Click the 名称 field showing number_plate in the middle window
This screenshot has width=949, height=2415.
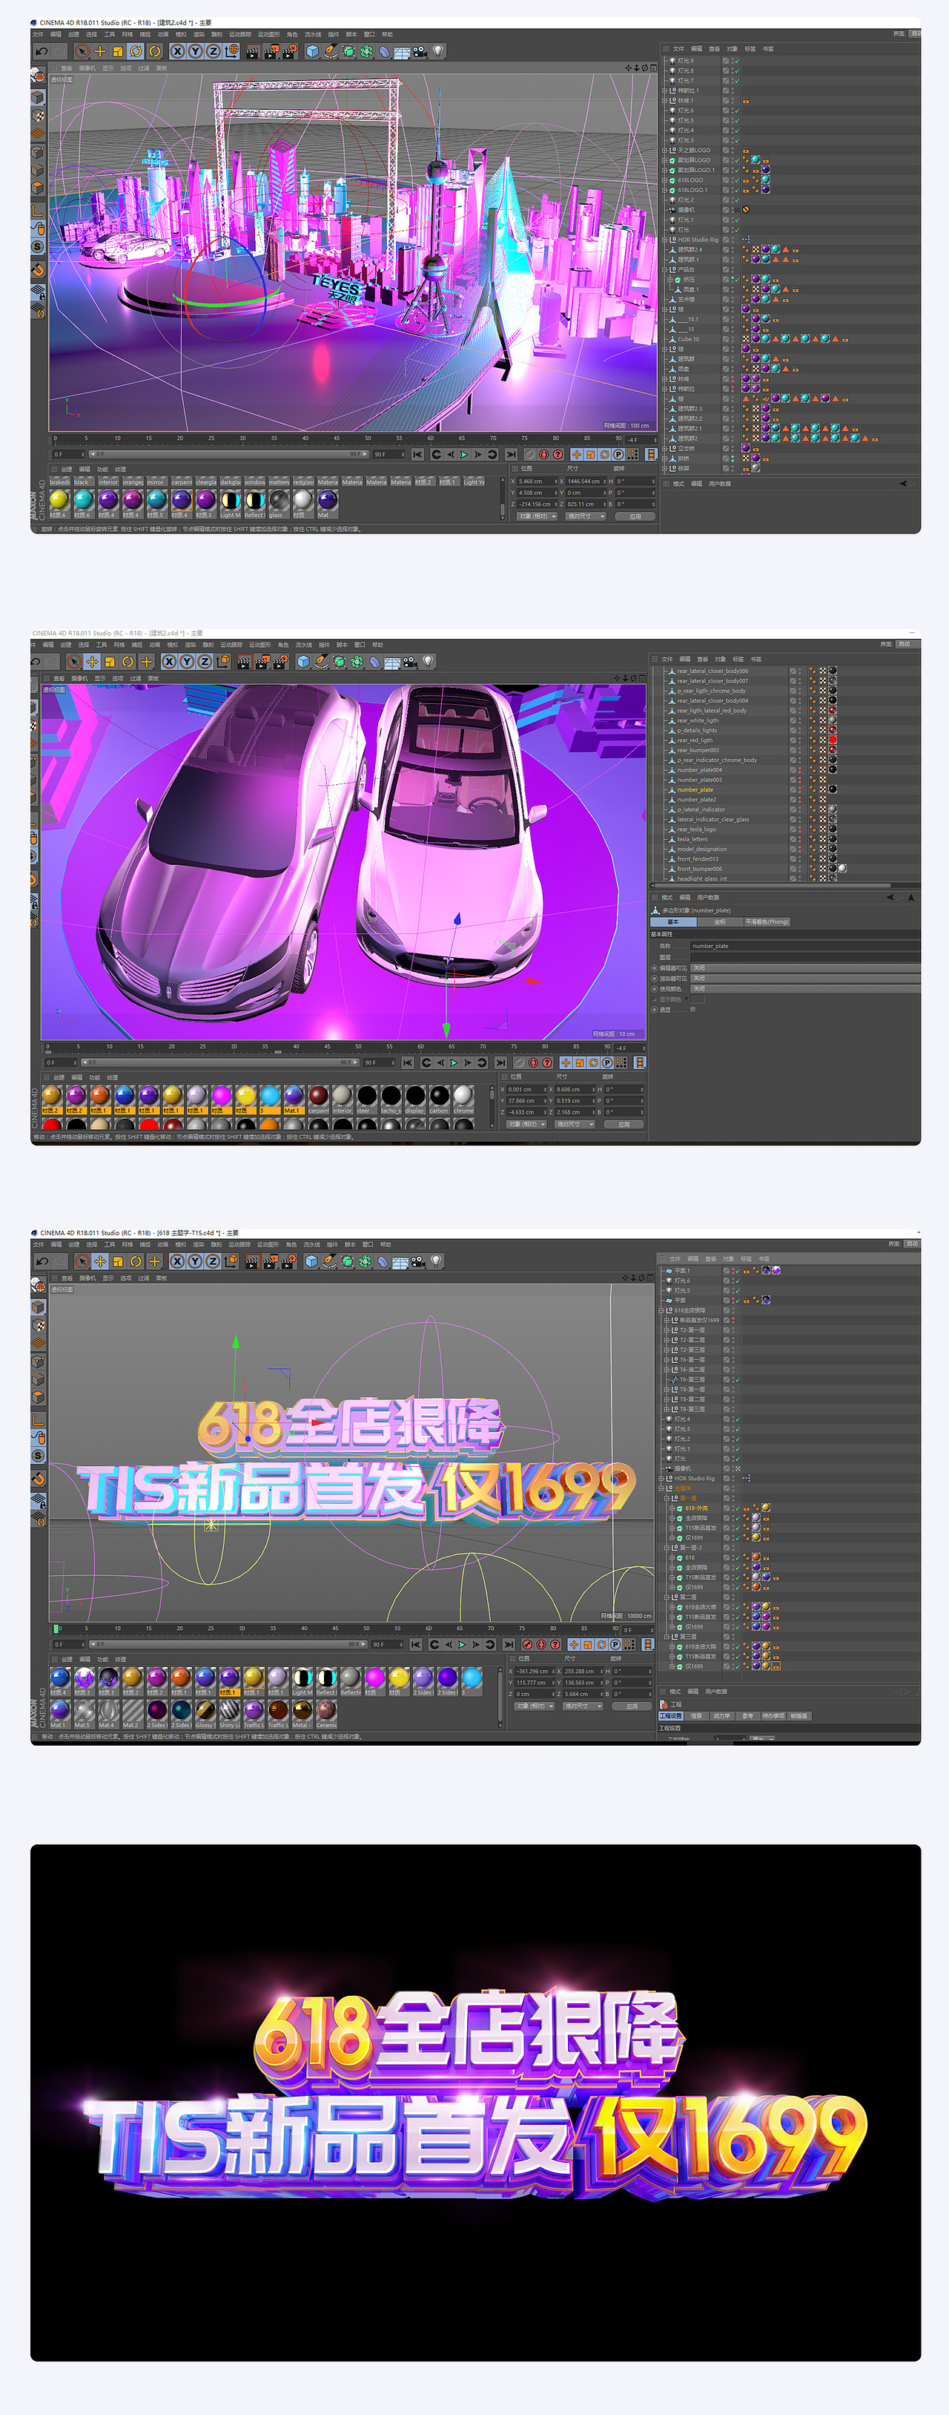pos(806,946)
